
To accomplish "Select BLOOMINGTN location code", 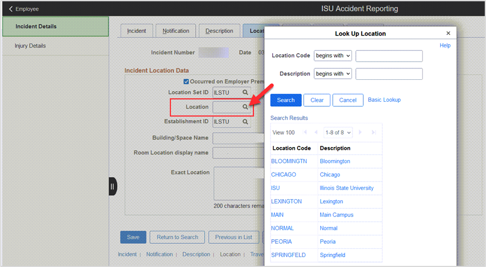I will [x=289, y=161].
